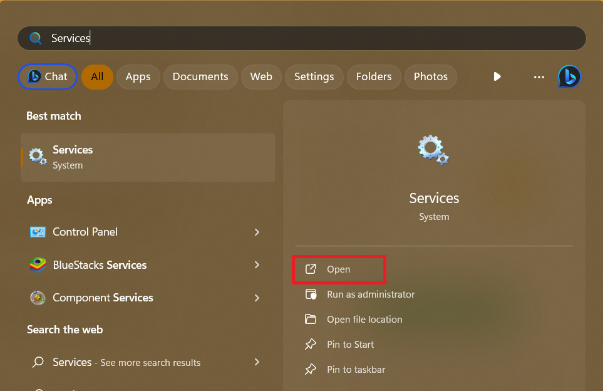Switch to the Documents filter tab
The image size is (603, 391).
[x=200, y=76]
